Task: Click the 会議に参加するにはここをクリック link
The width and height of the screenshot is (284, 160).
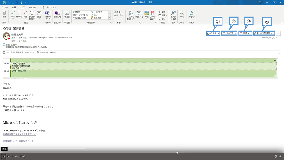Action: (x=19, y=134)
